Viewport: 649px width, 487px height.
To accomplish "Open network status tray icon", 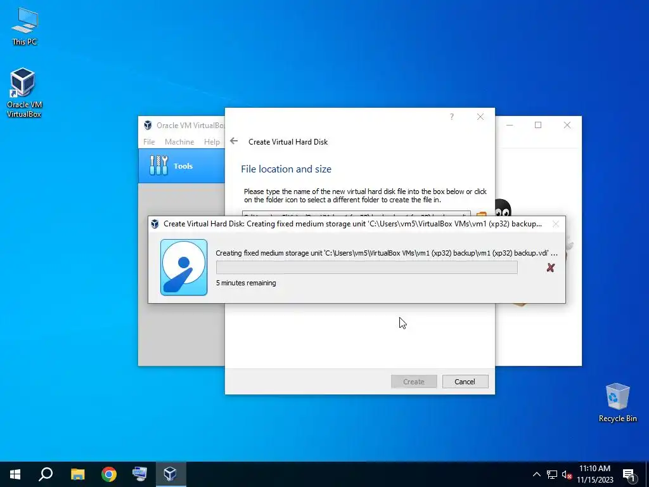I will click(552, 474).
